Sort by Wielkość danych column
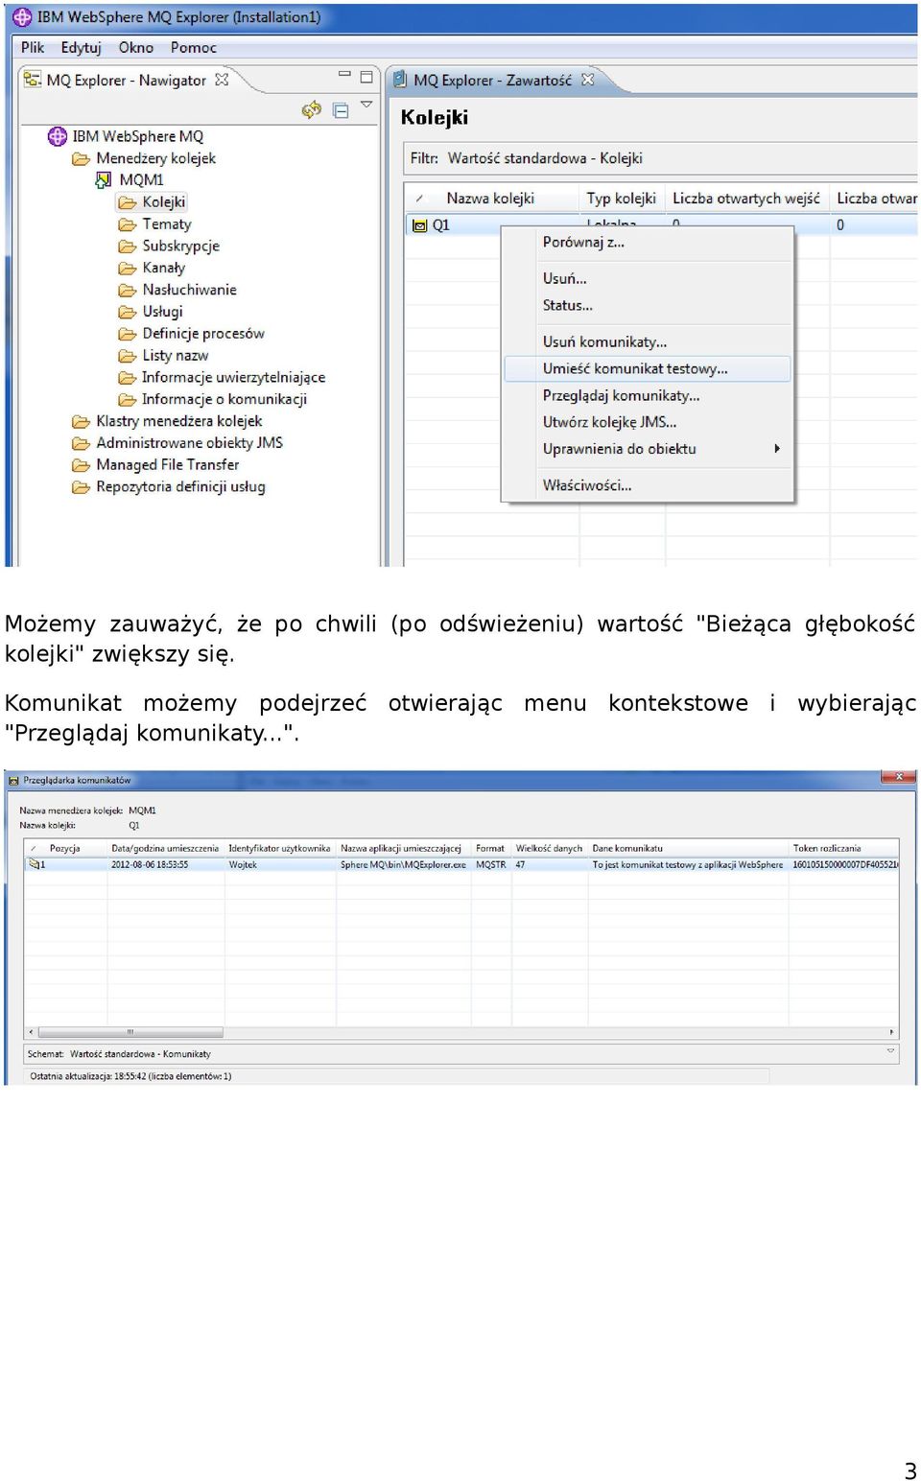This screenshot has height=1481, width=921. [x=549, y=849]
